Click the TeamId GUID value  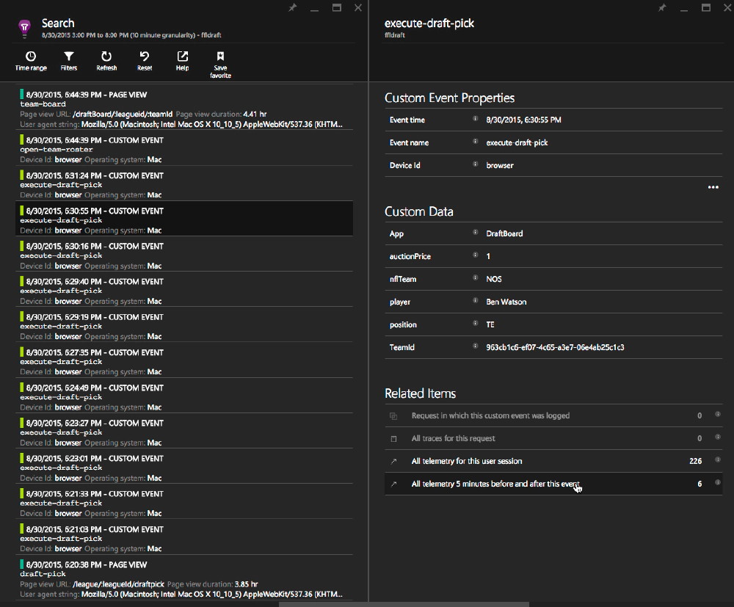pos(555,347)
